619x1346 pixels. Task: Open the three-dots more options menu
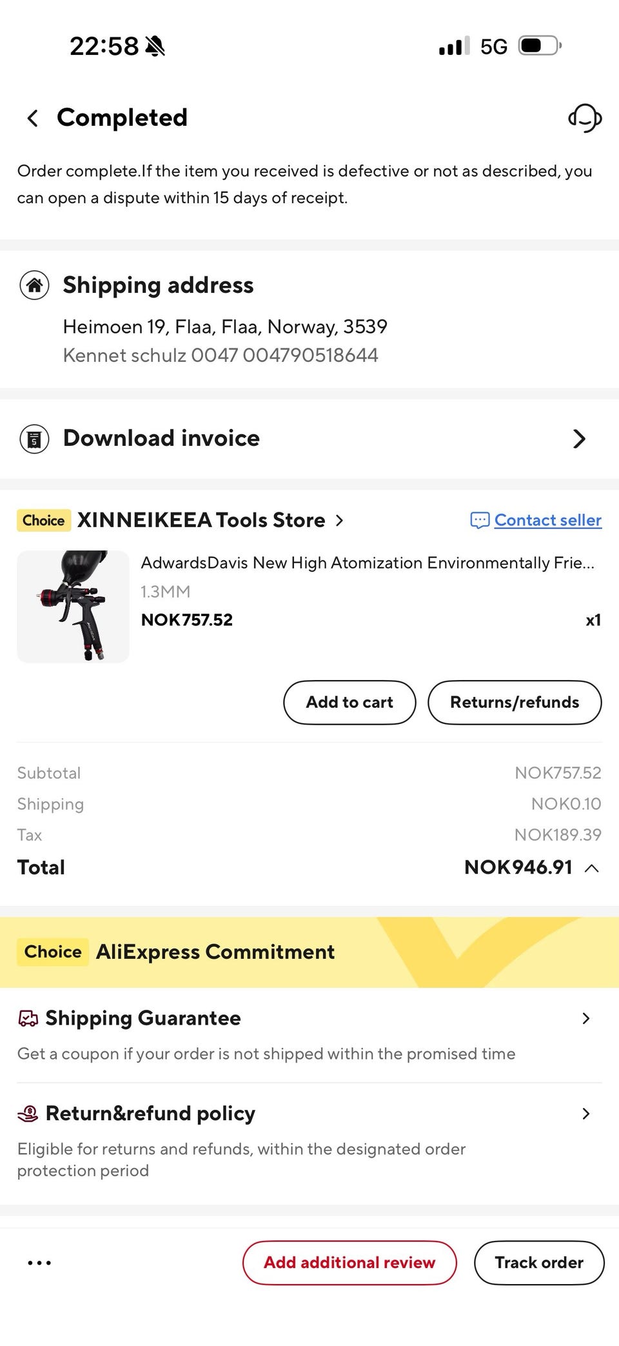pyautogui.click(x=39, y=1263)
